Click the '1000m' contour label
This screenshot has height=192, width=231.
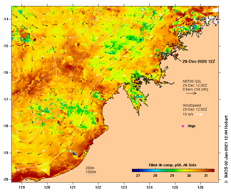pos(91,172)
